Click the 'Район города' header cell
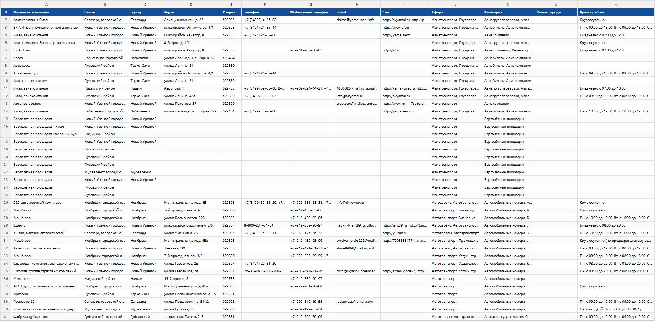Viewport: 655px width, 327px height. [556, 12]
